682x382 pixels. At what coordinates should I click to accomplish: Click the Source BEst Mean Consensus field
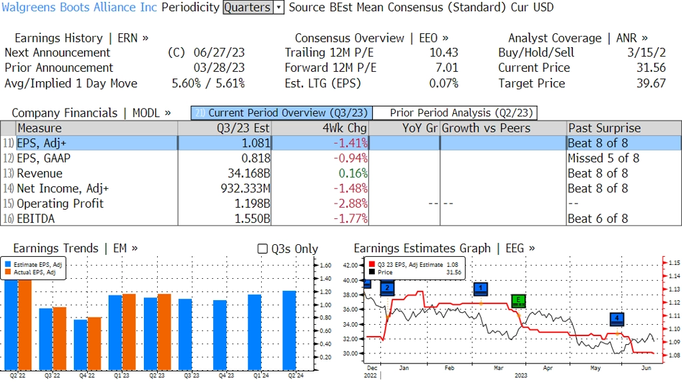pyautogui.click(x=397, y=7)
